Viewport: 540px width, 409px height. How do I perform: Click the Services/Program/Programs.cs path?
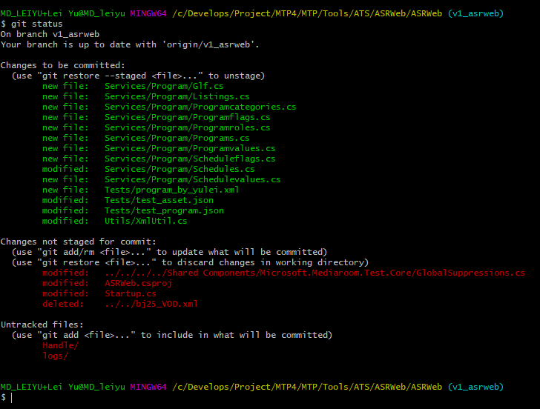coord(177,138)
